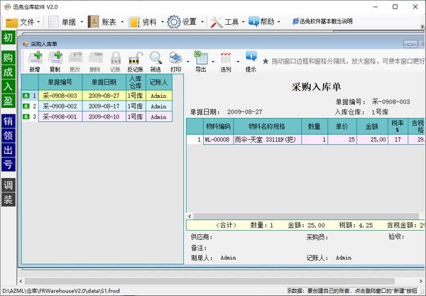The height and width of the screenshot is (296, 426).
Task: Open the 盈 sidebar button
Action: pyautogui.click(x=8, y=101)
